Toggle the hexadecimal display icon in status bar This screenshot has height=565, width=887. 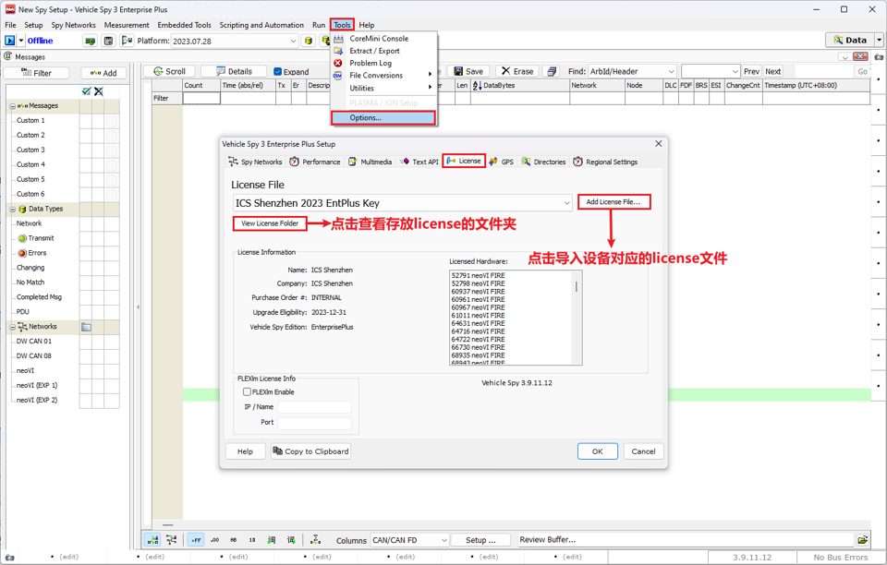click(196, 539)
